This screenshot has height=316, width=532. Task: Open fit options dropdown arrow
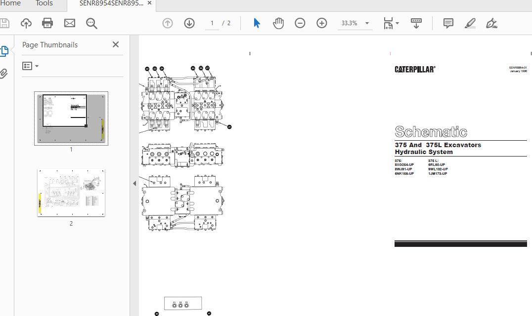[398, 23]
